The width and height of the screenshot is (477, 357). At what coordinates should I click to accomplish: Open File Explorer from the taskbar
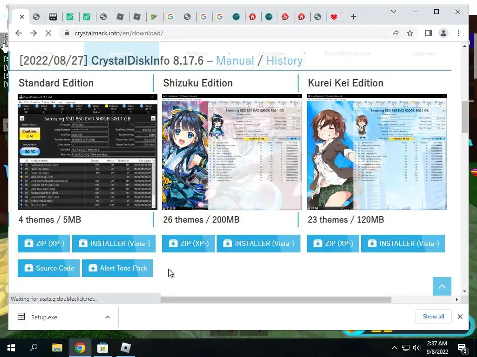tap(57, 348)
